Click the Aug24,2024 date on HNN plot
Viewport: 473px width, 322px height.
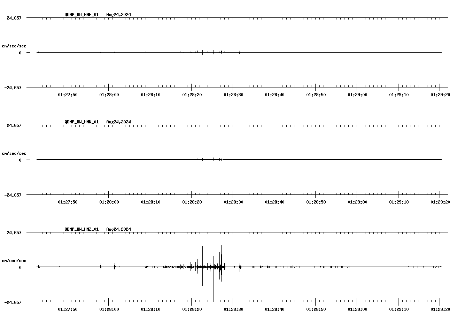pos(118,122)
